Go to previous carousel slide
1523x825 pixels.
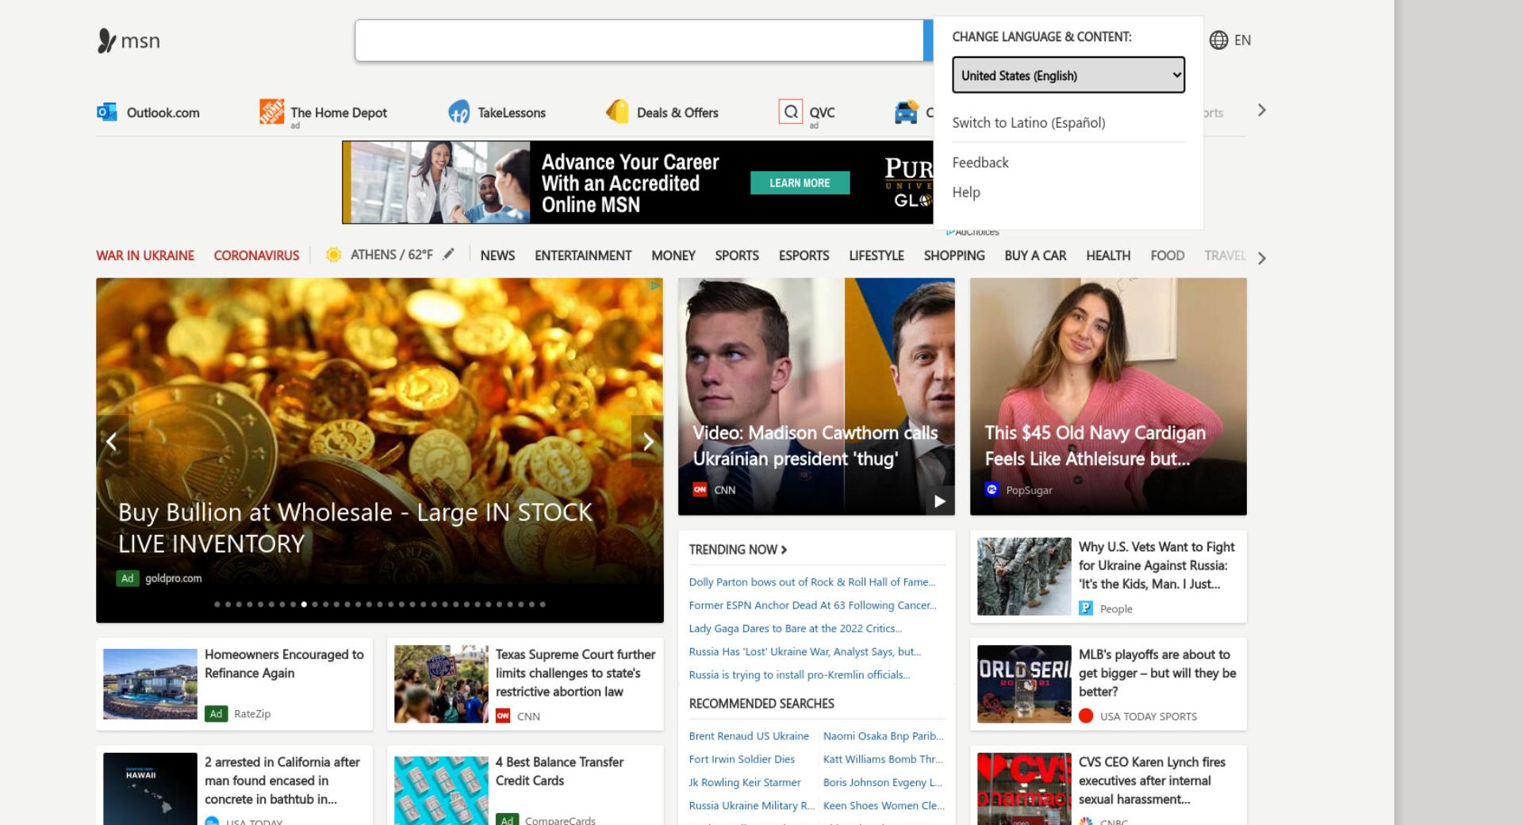coord(112,441)
